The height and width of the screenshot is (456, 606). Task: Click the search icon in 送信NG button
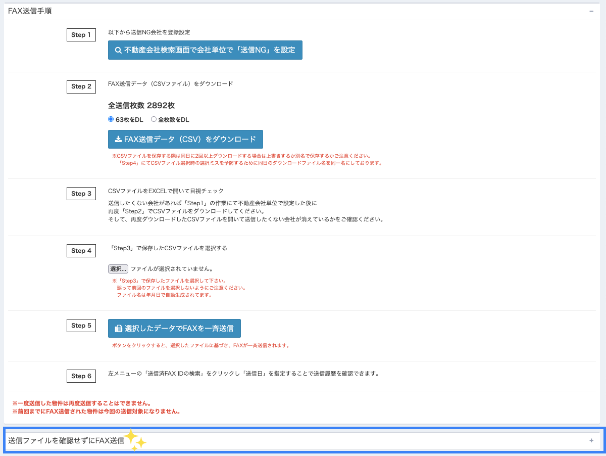click(118, 50)
